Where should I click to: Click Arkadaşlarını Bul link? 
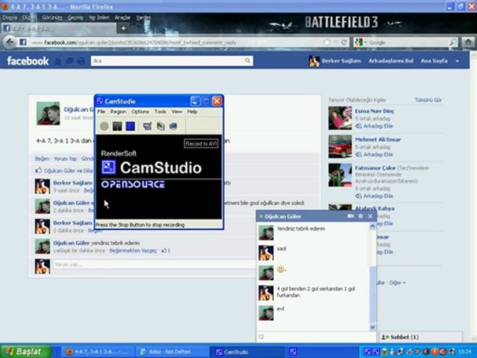click(391, 61)
